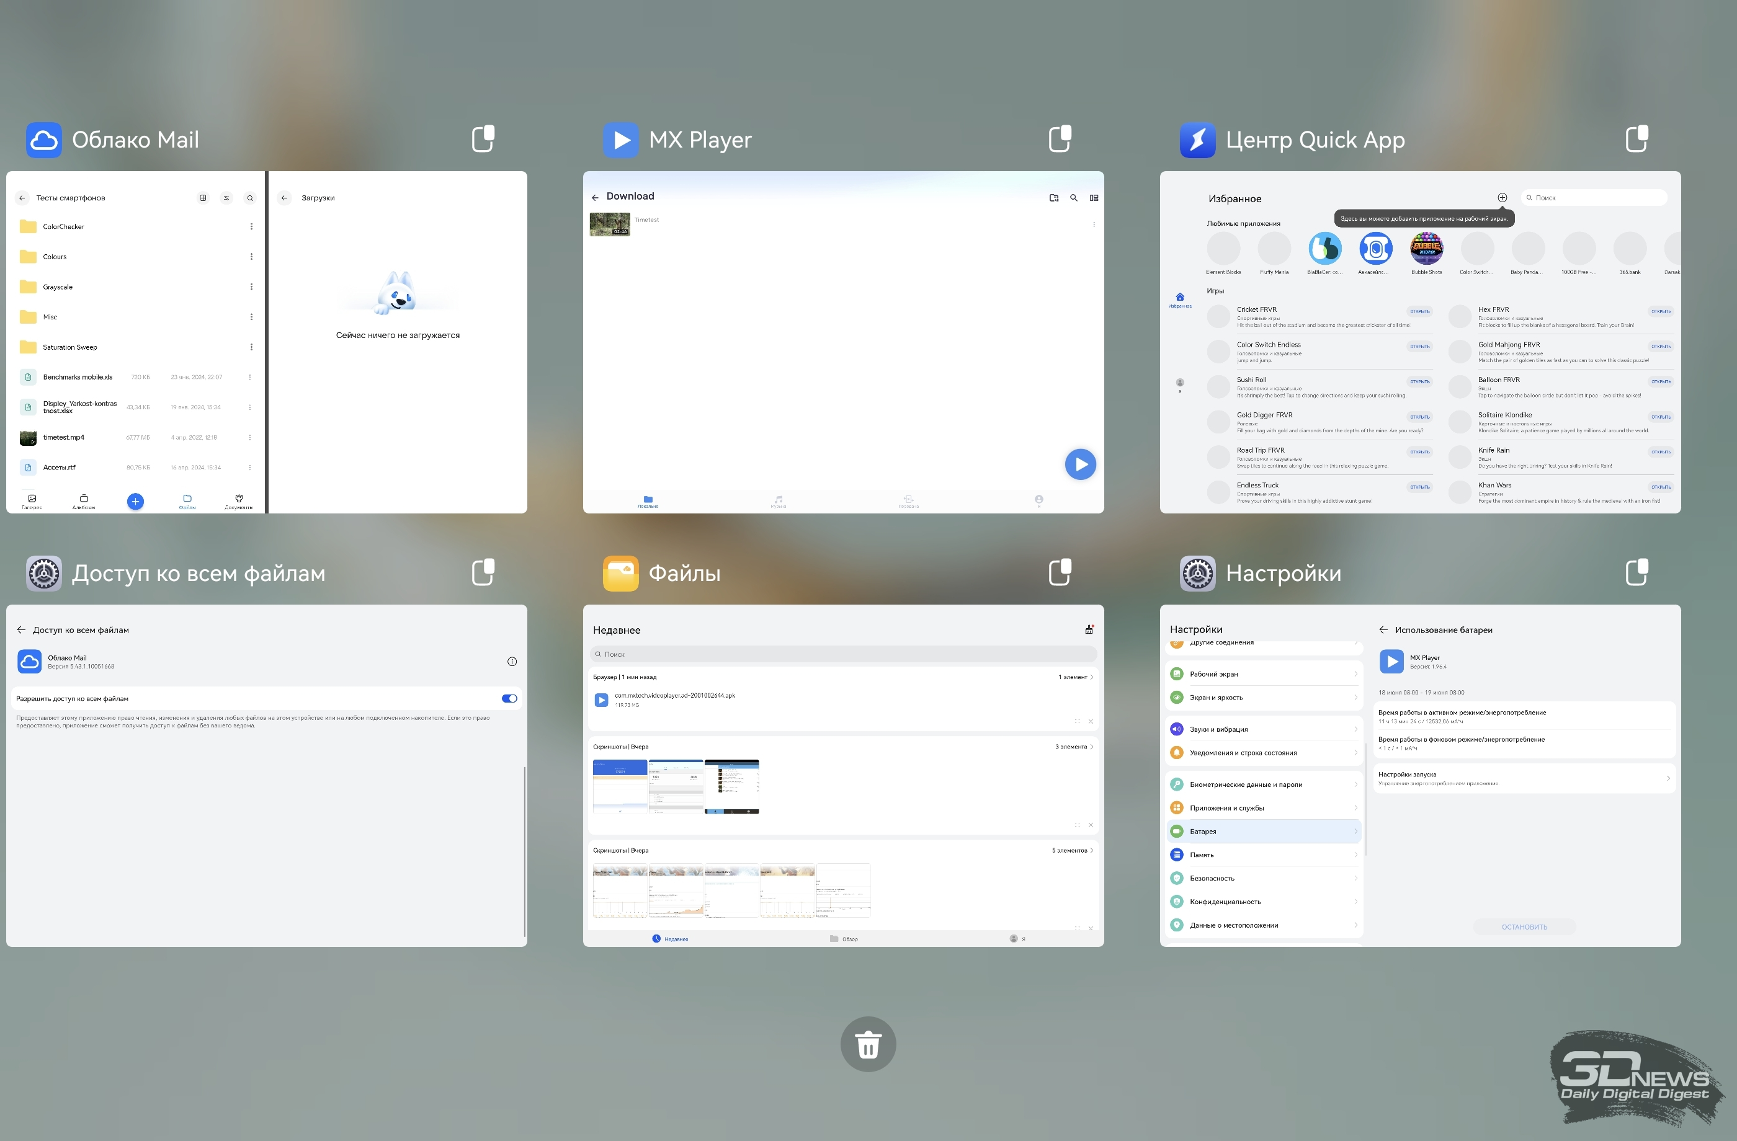Select Батарея in Настройки list

click(1263, 831)
